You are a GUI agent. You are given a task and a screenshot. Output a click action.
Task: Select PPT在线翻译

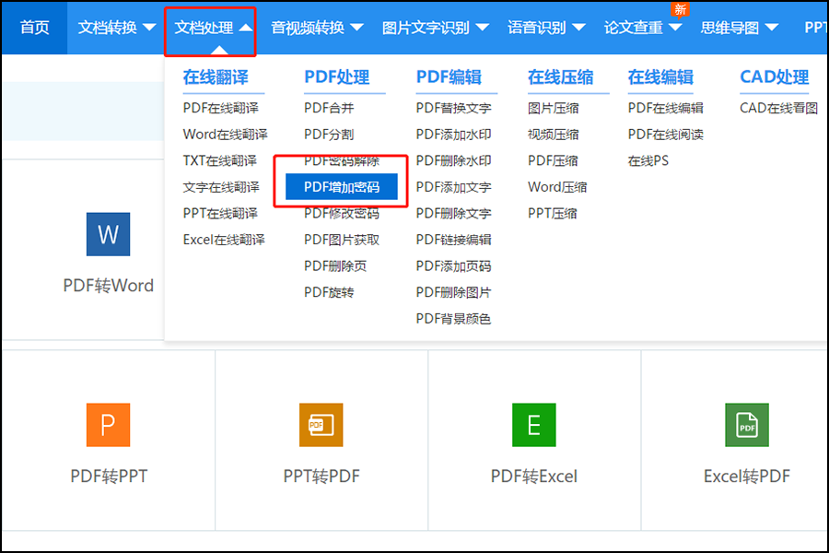[x=220, y=213]
